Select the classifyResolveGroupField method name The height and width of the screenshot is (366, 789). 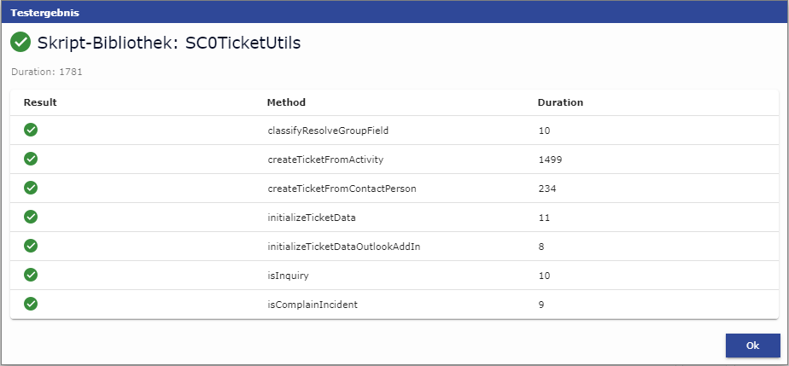pyautogui.click(x=328, y=131)
